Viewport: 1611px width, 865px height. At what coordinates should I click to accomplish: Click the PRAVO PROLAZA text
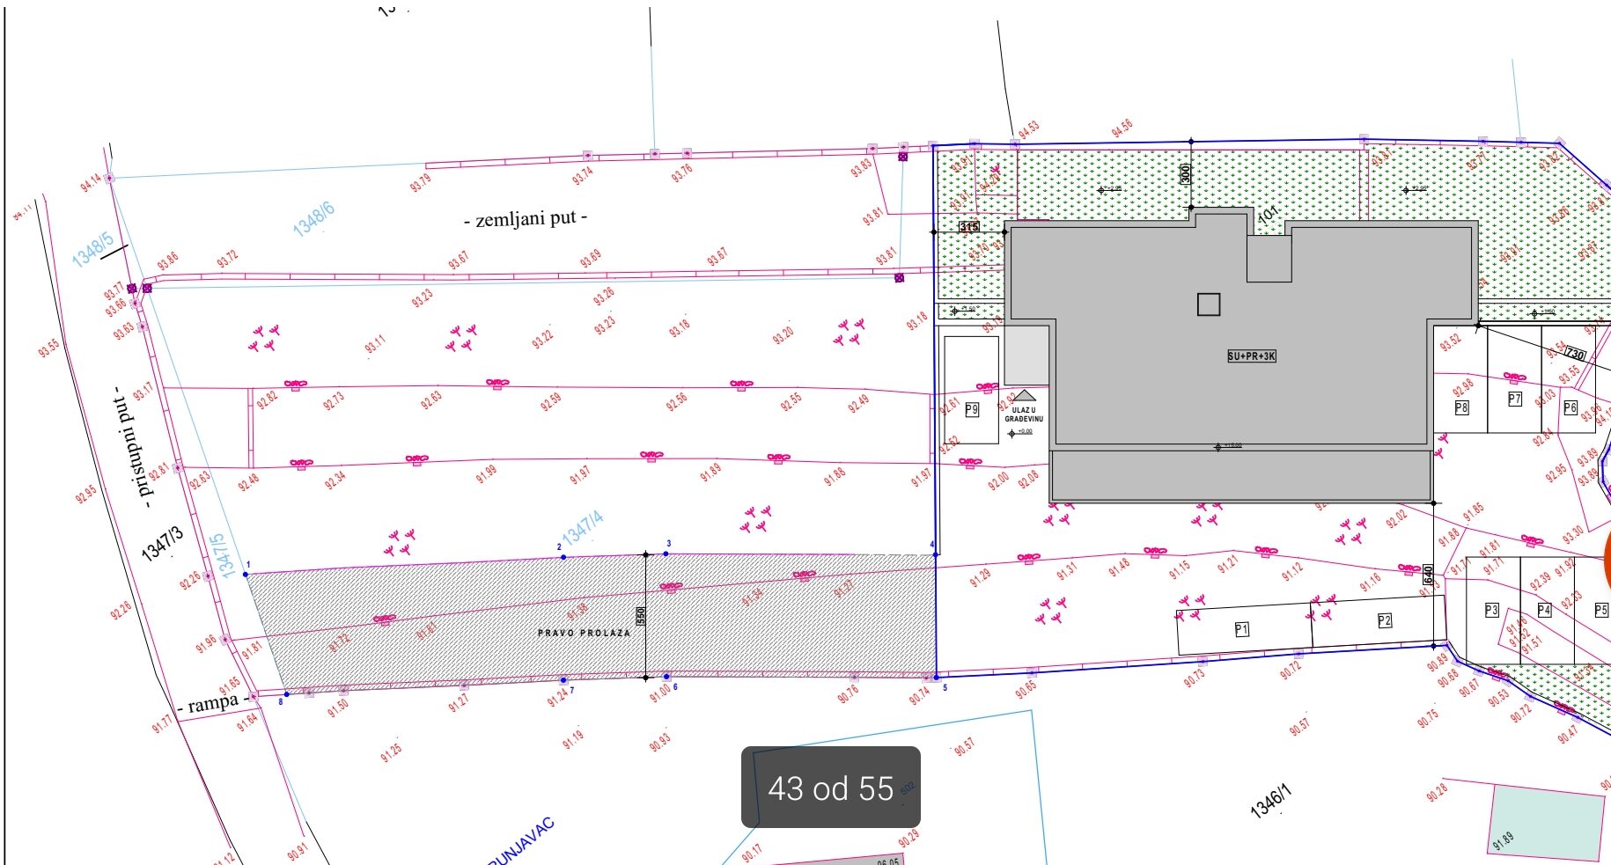point(584,633)
